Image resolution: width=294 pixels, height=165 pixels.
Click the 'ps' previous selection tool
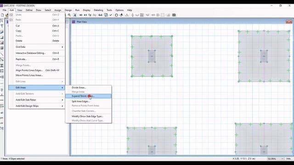tap(2, 118)
